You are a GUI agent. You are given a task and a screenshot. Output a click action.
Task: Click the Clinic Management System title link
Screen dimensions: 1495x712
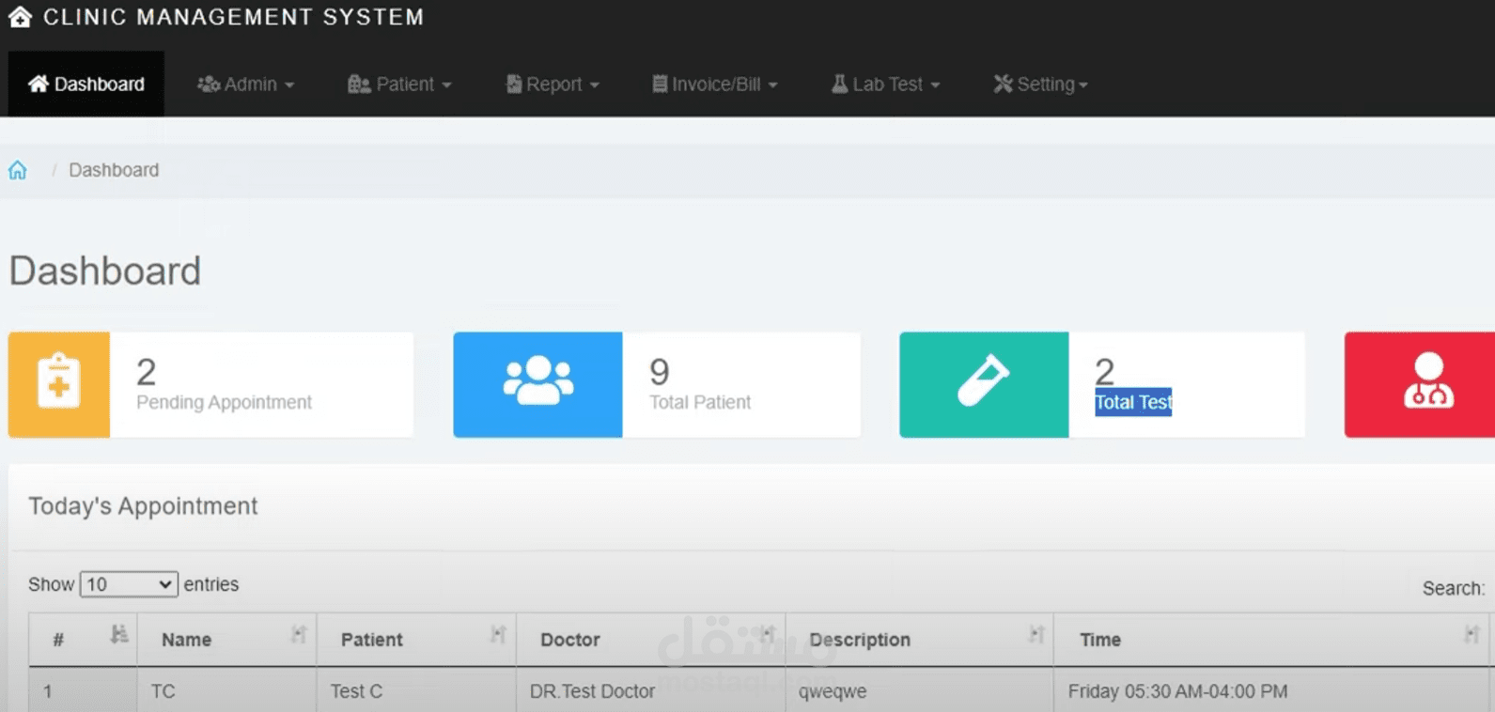234,17
